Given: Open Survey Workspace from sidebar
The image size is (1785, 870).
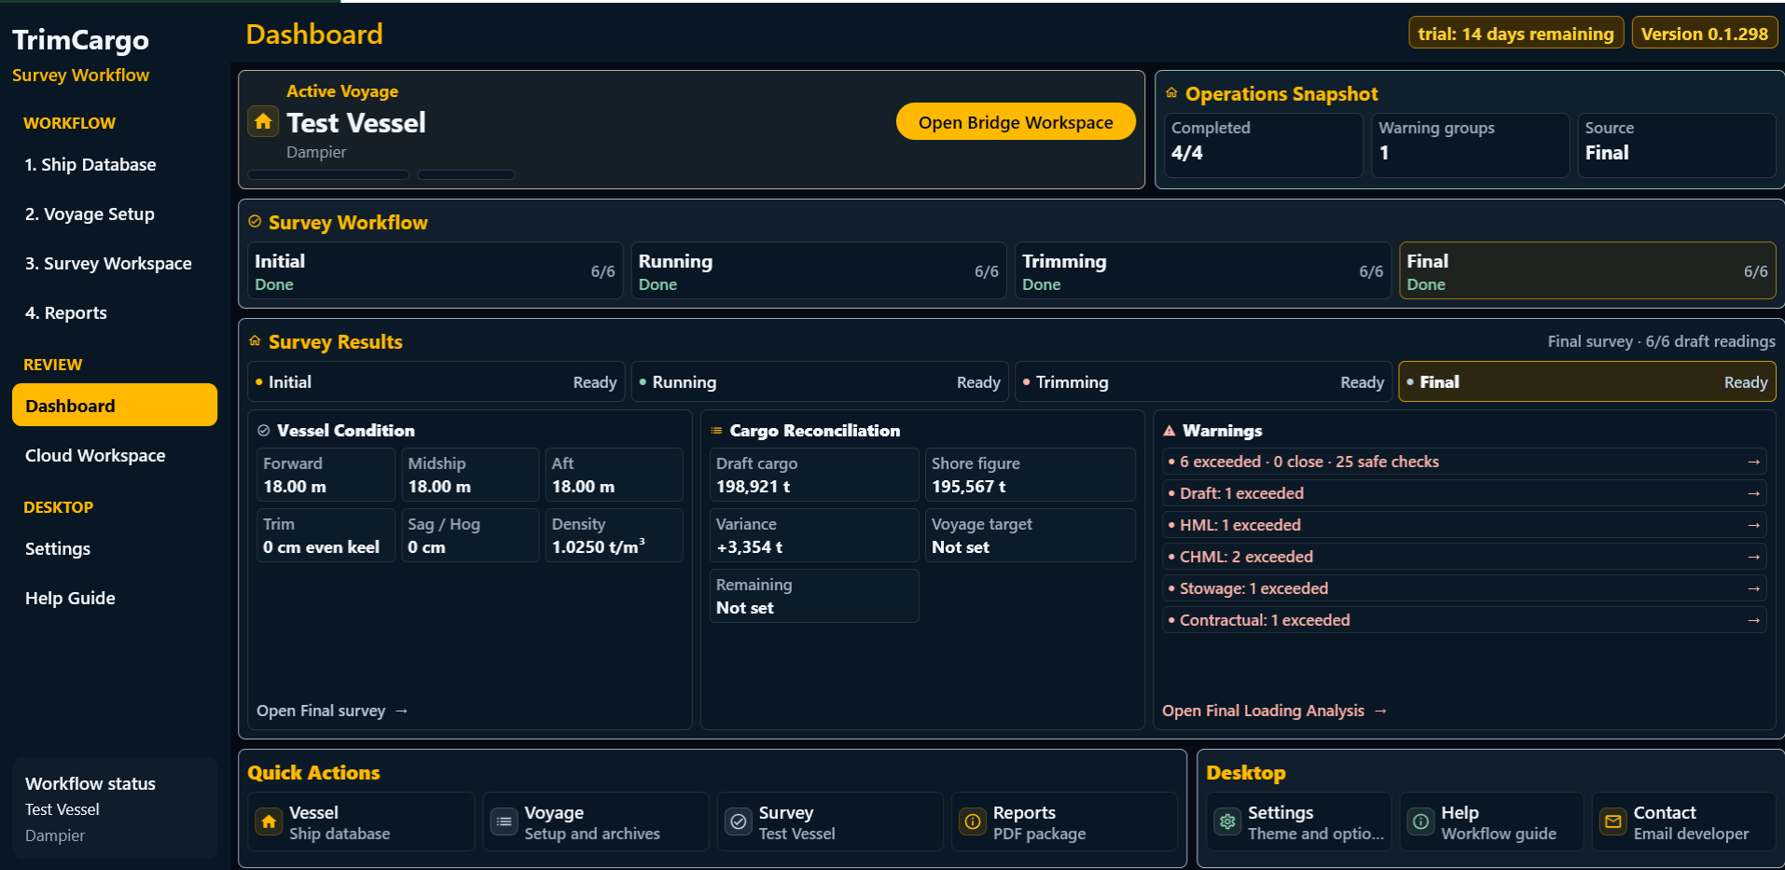Looking at the screenshot, I should tap(115, 264).
